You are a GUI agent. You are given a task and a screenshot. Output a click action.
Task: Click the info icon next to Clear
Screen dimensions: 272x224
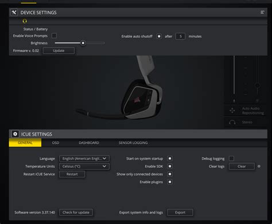[x=259, y=166]
